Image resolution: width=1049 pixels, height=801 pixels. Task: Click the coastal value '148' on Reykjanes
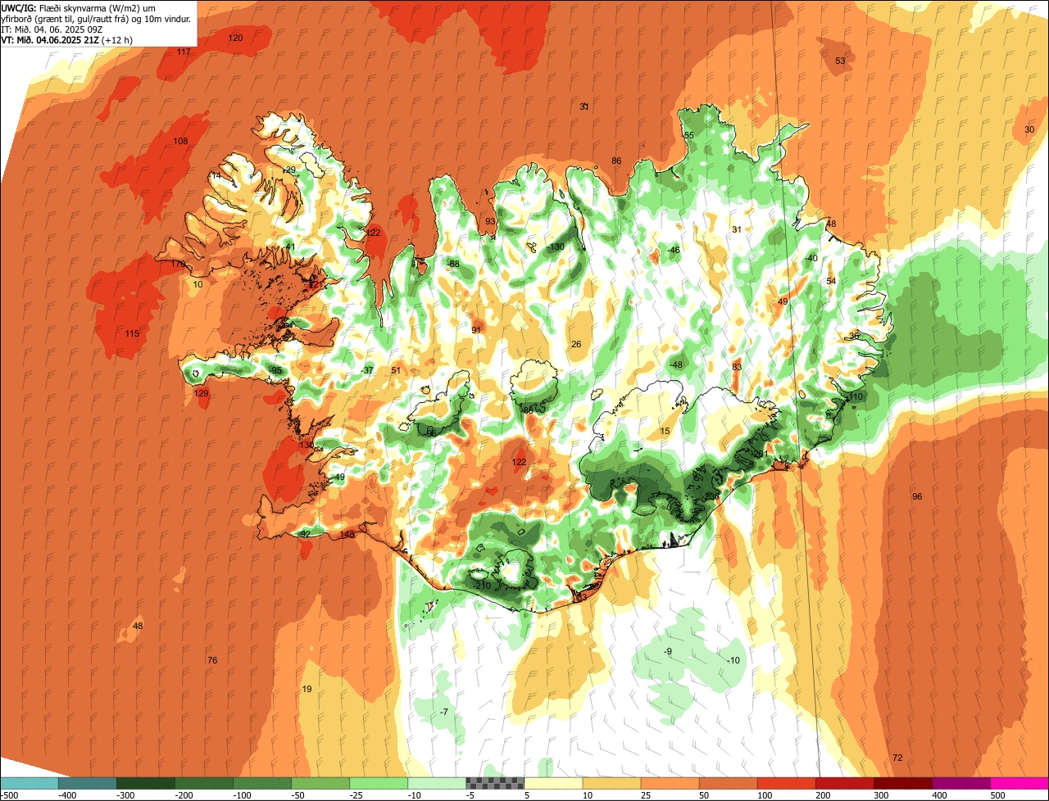tap(347, 535)
